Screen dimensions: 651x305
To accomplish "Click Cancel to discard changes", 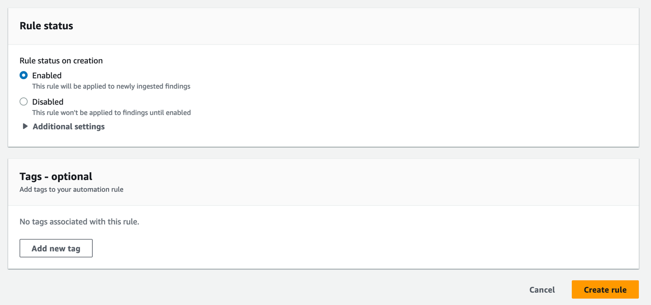I will [x=542, y=290].
